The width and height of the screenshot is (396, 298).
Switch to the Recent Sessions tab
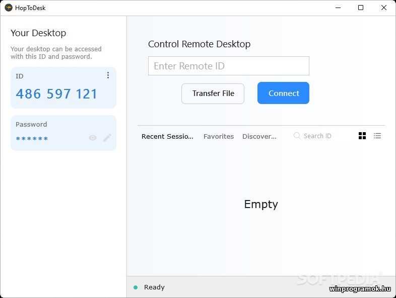pyautogui.click(x=167, y=136)
